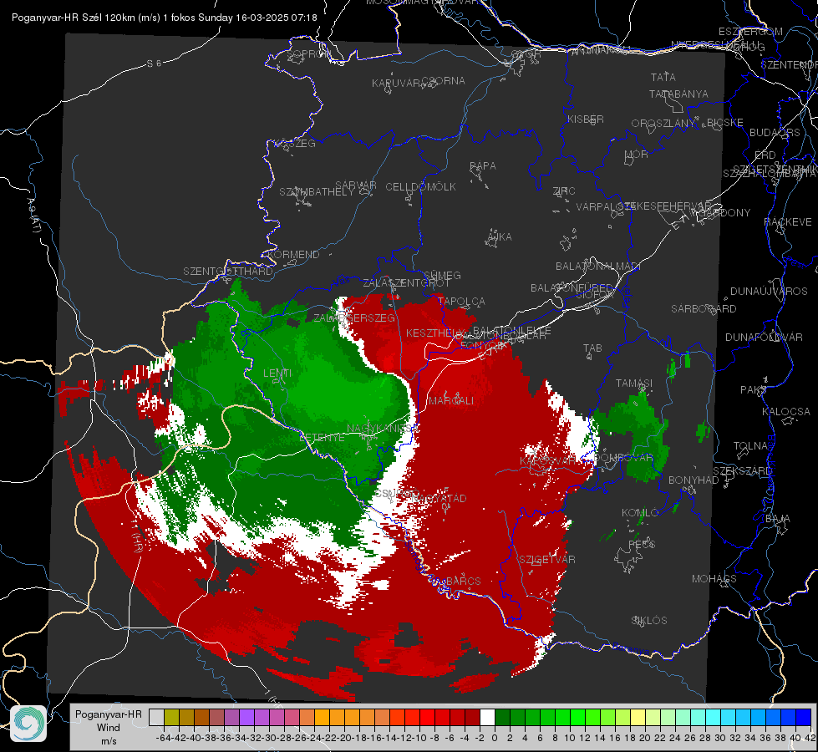Click the KOMLÓ city label
Screen dimensions: 818x752
(x=640, y=513)
